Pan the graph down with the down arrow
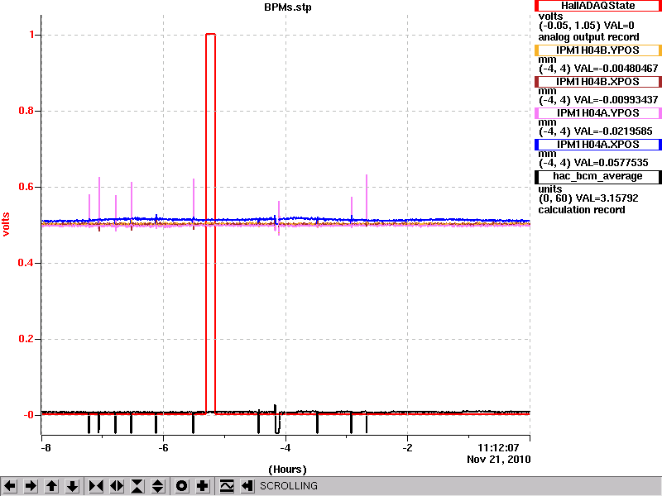662x496 pixels. 73,486
